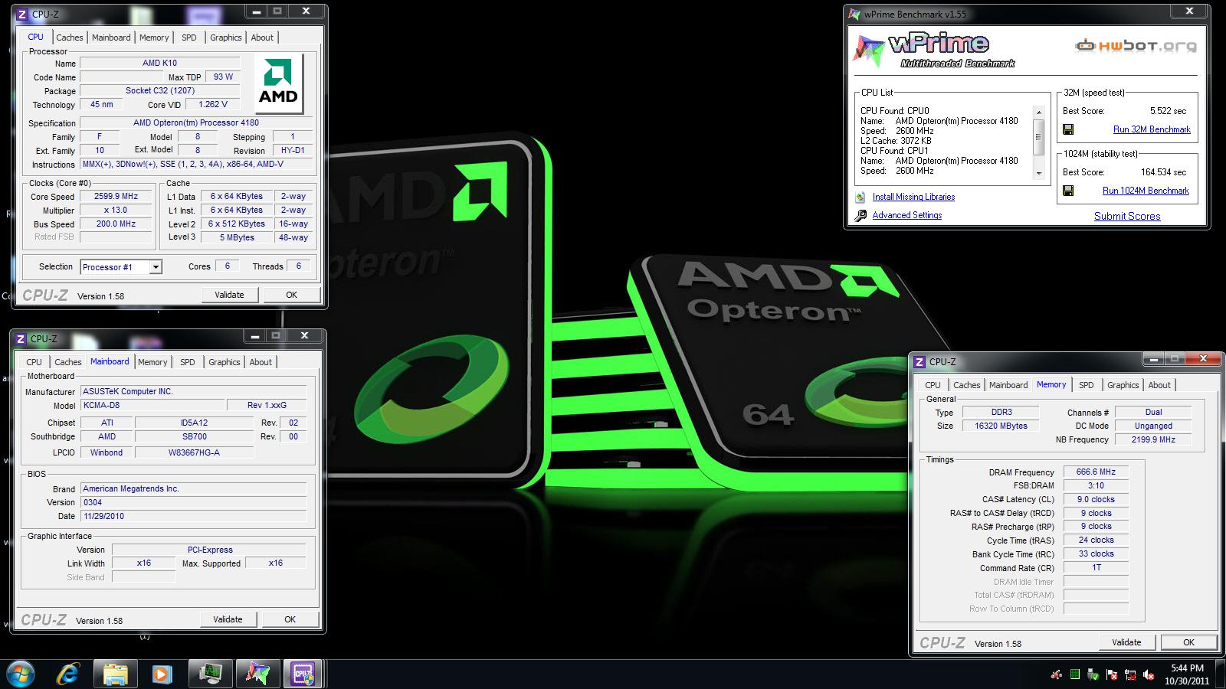1226x689 pixels.
Task: Click the floppy save icon beside Run 32M Benchmark
Action: click(1068, 129)
